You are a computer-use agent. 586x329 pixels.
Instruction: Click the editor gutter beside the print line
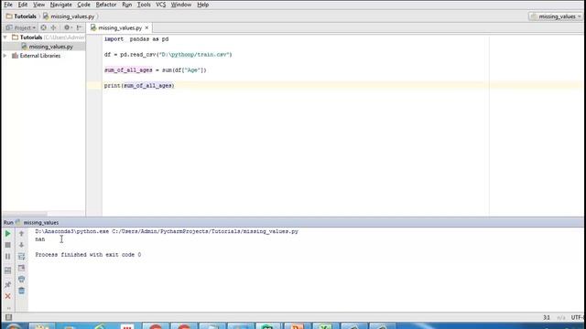click(94, 86)
